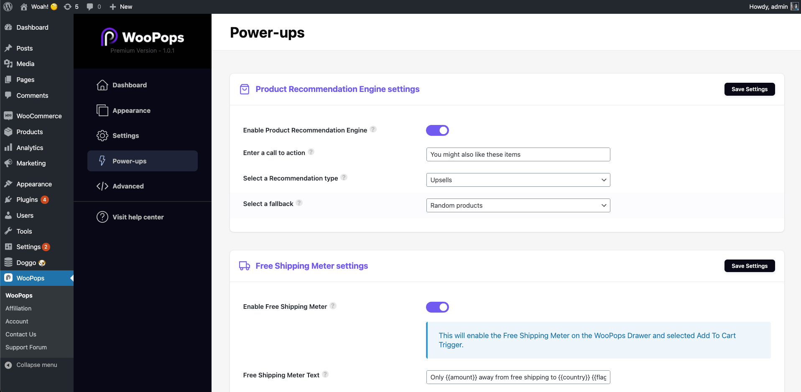Viewport: 801px width, 392px height.
Task: Open Account submenu link
Action: 17,321
